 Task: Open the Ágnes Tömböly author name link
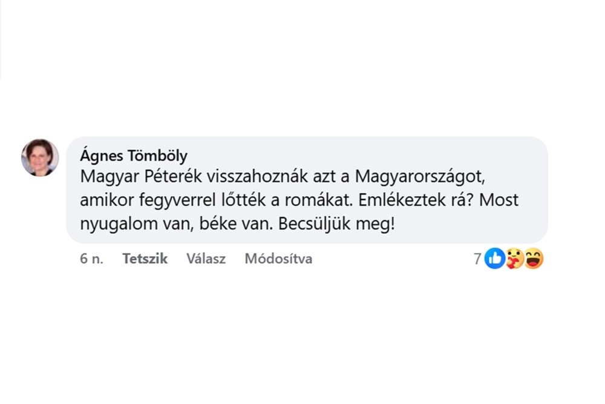click(x=134, y=156)
